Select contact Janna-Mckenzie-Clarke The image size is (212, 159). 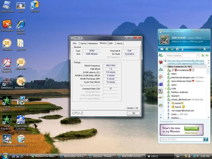(186, 81)
